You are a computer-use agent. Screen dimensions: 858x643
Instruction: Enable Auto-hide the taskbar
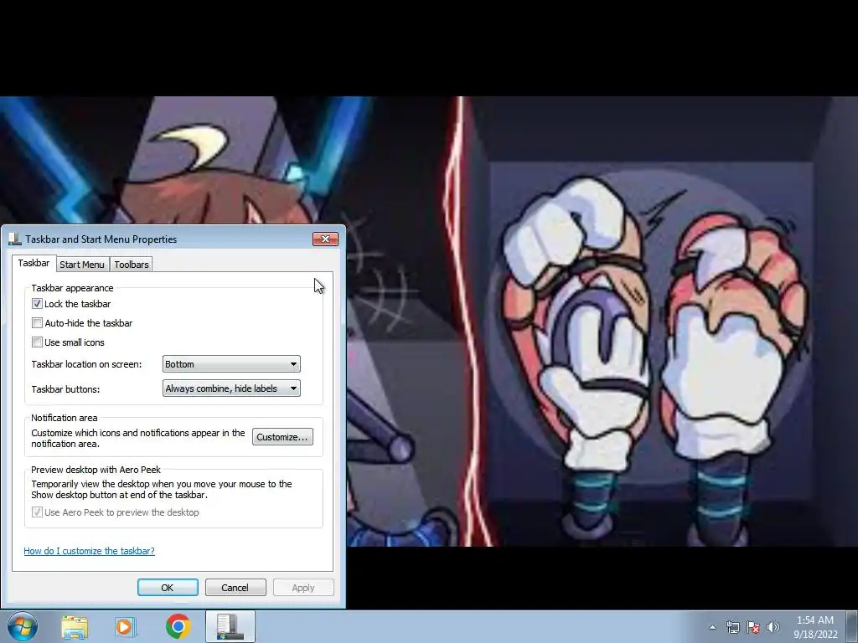[x=37, y=323]
